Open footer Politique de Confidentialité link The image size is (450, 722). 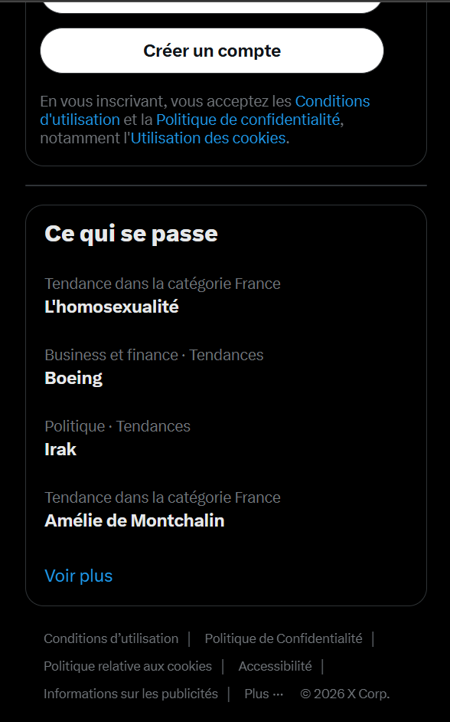pos(283,638)
